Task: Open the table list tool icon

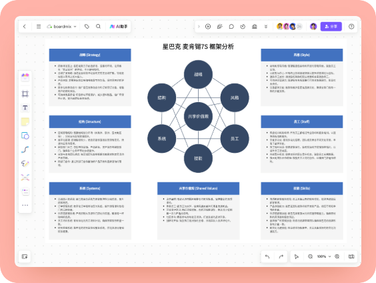Action: [25, 192]
